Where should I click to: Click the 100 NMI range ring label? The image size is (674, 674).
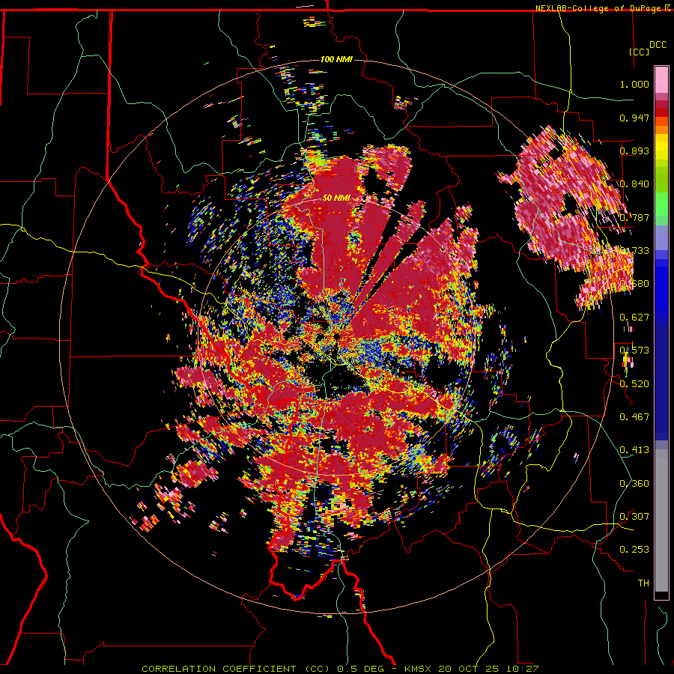pos(336,59)
